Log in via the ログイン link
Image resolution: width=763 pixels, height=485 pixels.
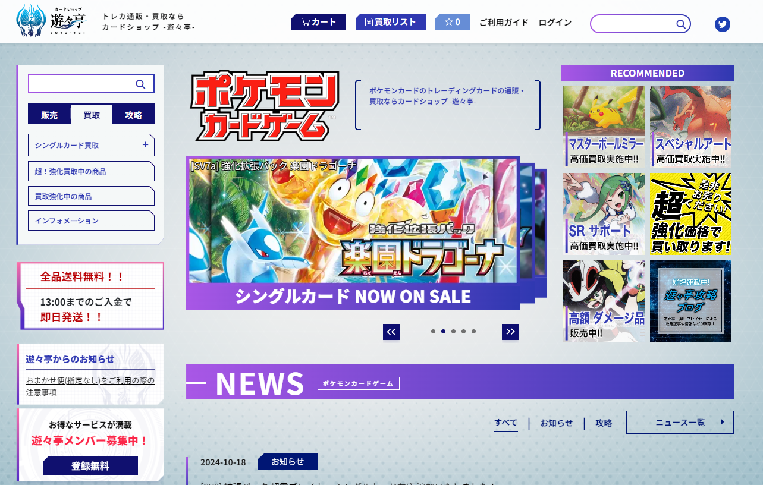(554, 22)
